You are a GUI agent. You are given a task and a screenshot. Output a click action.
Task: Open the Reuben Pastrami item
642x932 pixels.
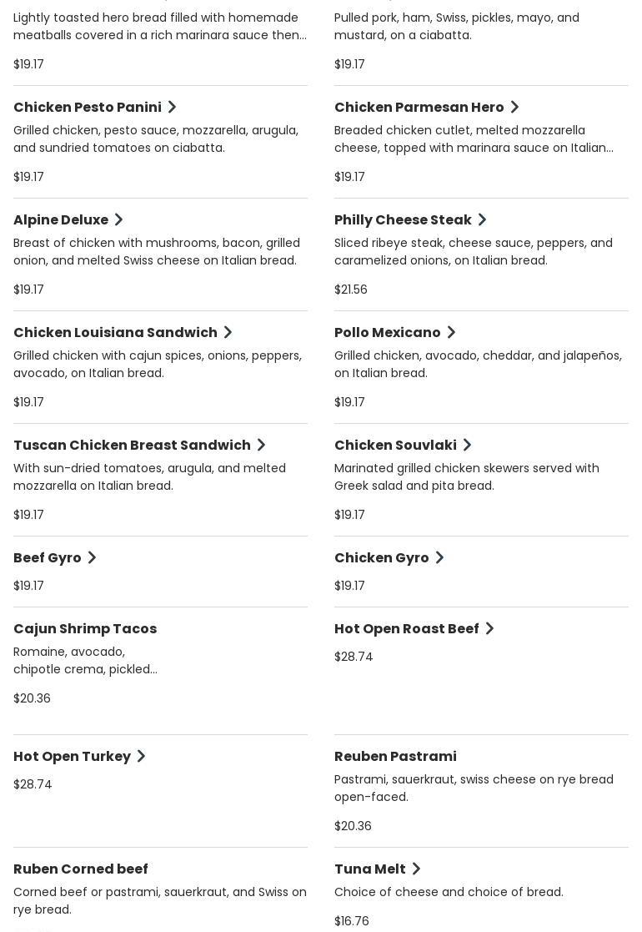click(395, 756)
